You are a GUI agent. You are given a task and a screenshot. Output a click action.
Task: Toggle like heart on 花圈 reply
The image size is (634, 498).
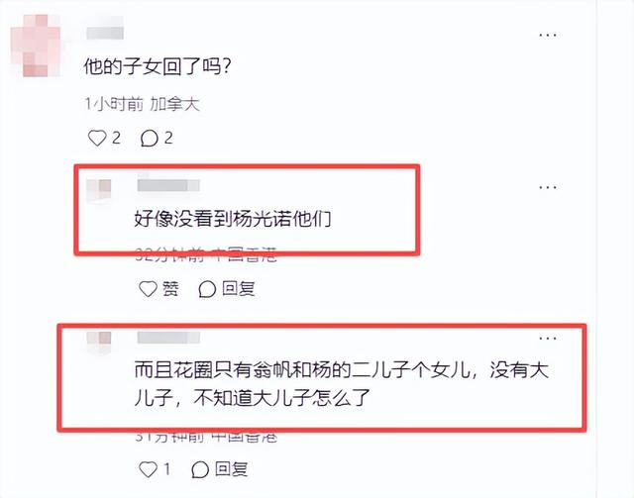pos(148,469)
